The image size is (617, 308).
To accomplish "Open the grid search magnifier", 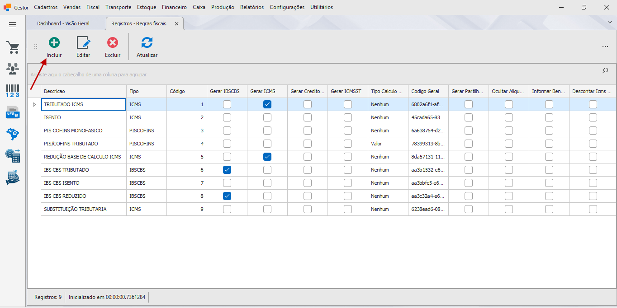I will click(x=605, y=70).
